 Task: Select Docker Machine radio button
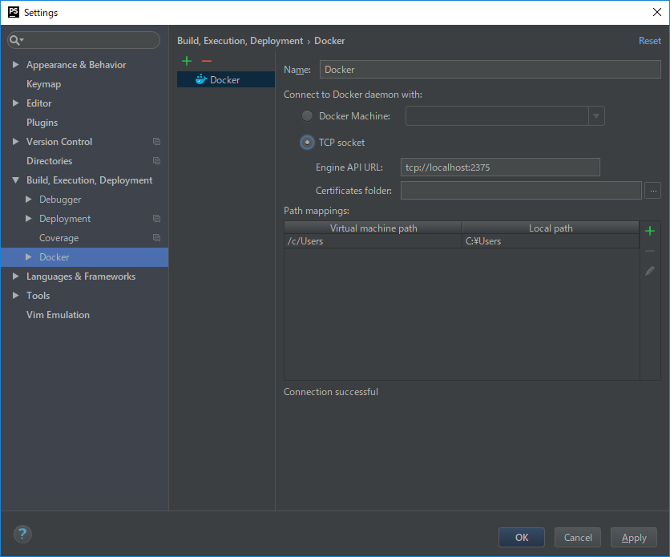(307, 115)
